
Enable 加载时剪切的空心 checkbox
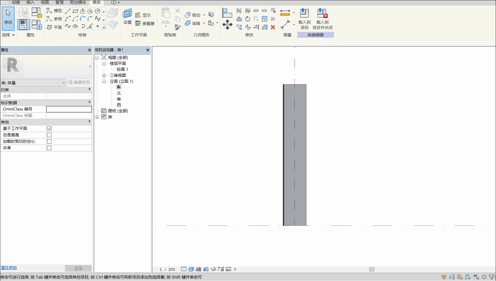(49, 141)
